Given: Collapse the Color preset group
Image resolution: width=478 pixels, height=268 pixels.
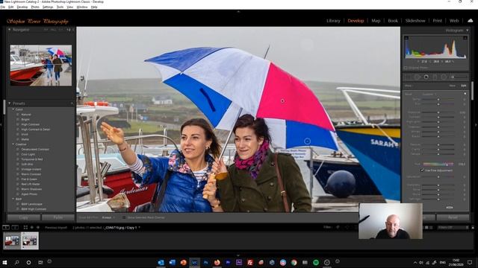Looking at the screenshot, I should point(13,109).
